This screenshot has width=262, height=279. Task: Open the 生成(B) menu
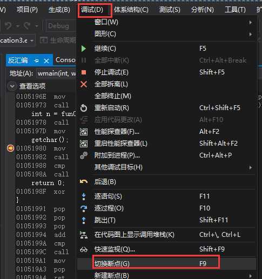[x=59, y=10]
